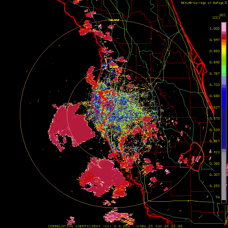Click the DCC label above the color scale
This screenshot has width=228, height=228.
coord(222,15)
